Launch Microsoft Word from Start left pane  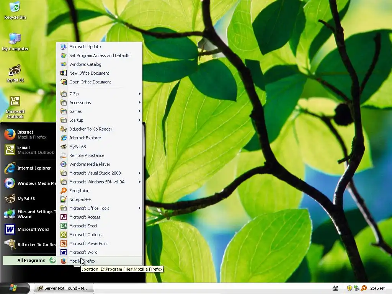pyautogui.click(x=29, y=229)
